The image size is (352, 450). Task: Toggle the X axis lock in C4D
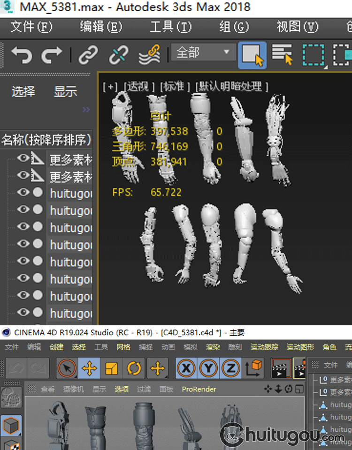tap(186, 368)
